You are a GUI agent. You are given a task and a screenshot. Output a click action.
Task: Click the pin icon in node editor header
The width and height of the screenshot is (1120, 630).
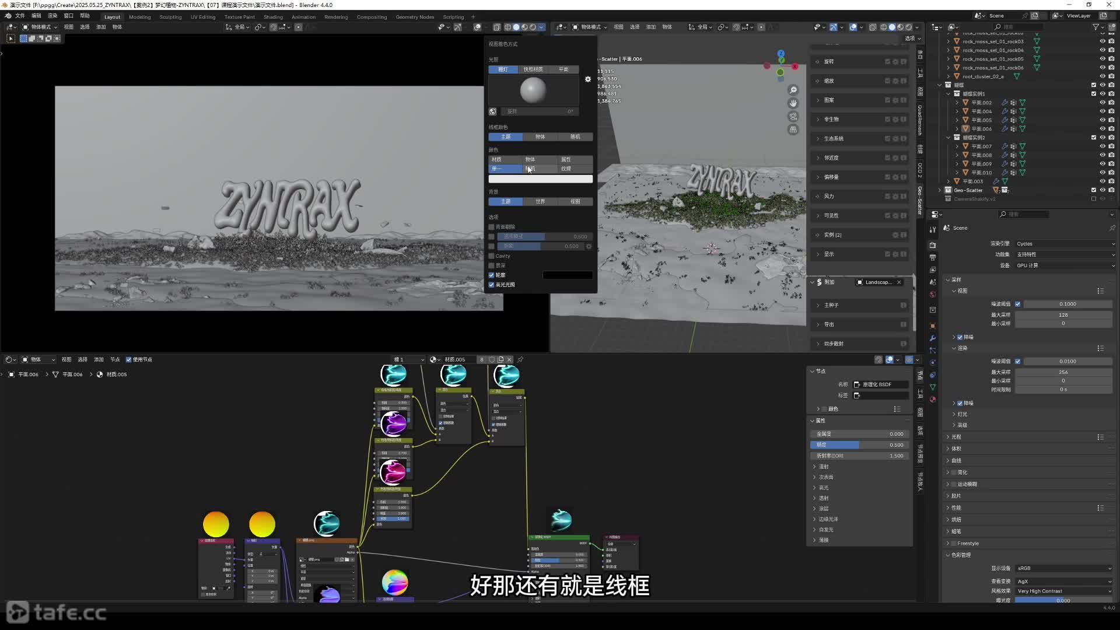(x=520, y=359)
